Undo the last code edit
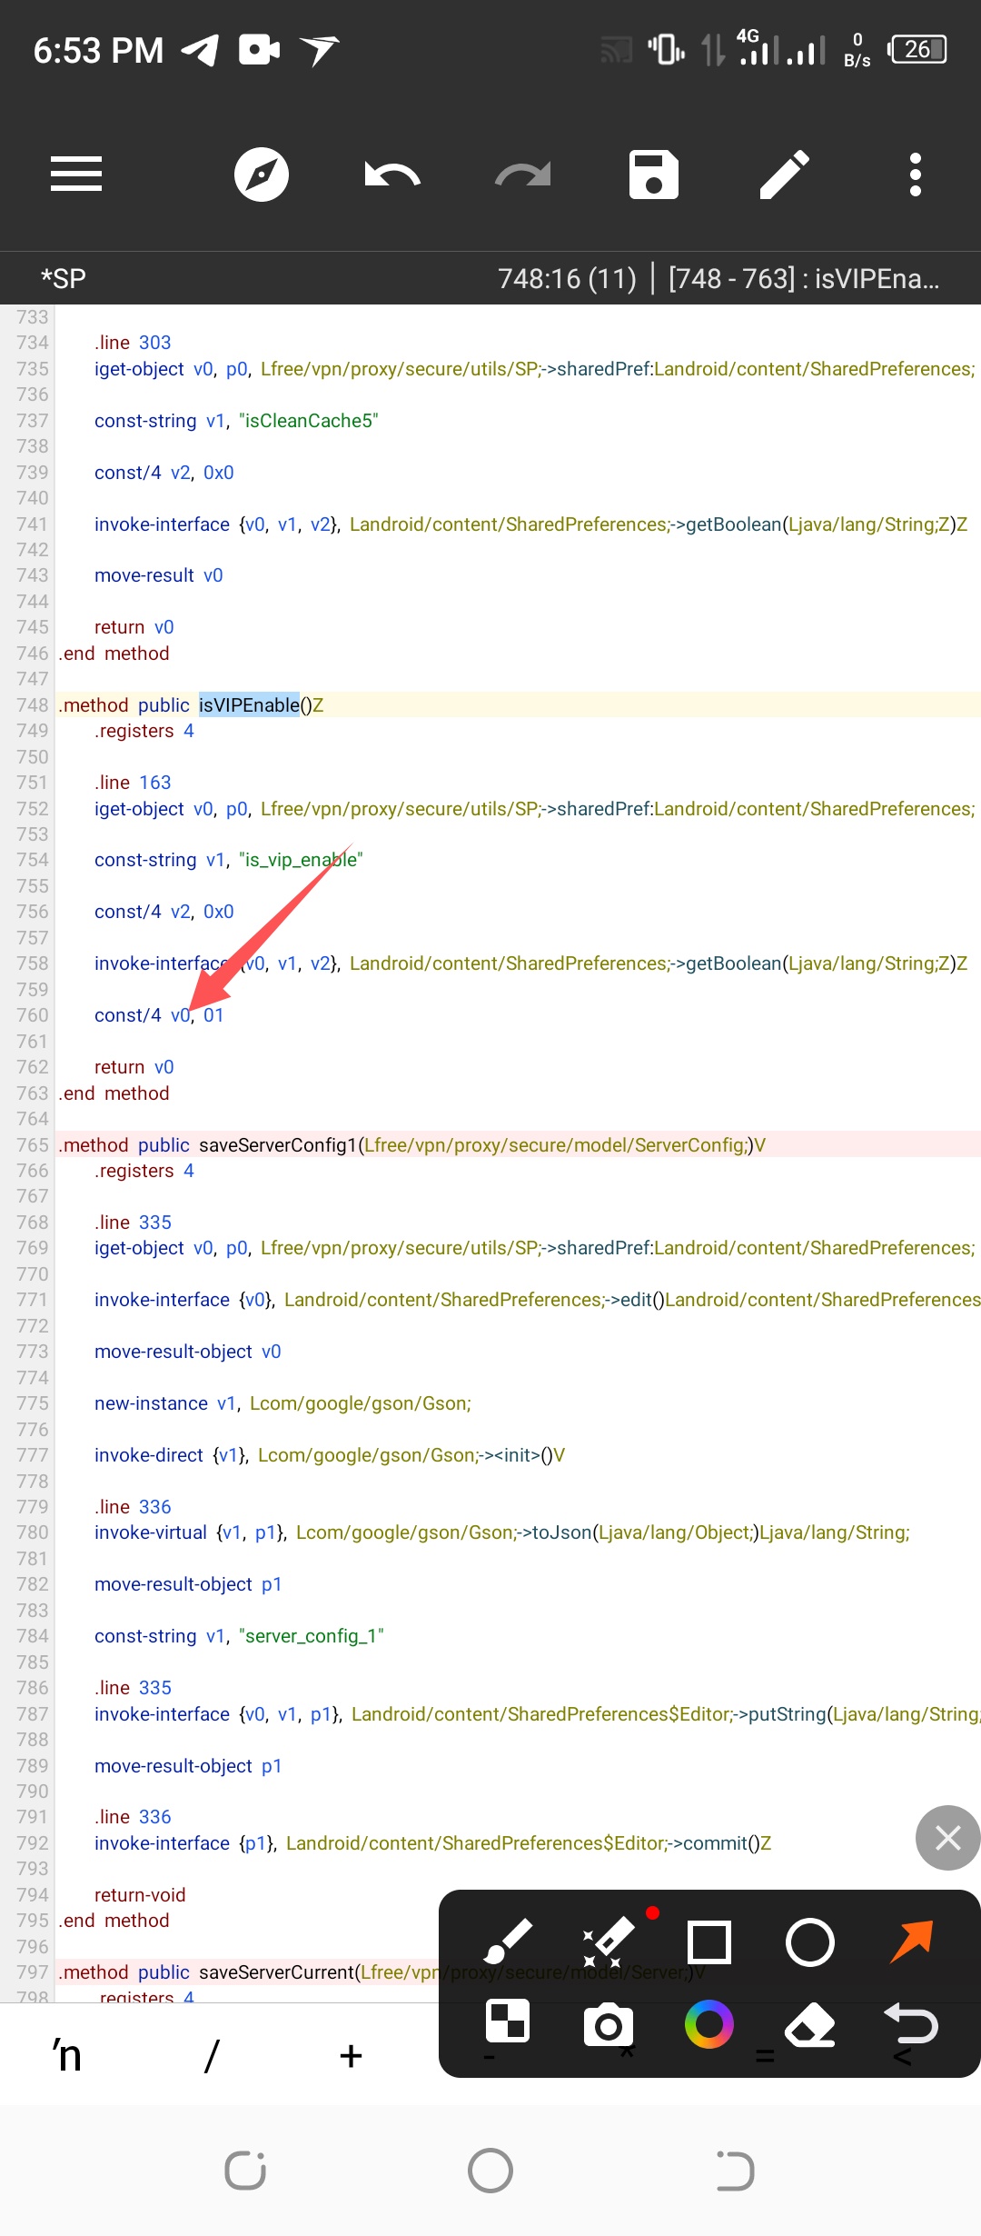Screen dimensions: 981x2236 click(391, 174)
